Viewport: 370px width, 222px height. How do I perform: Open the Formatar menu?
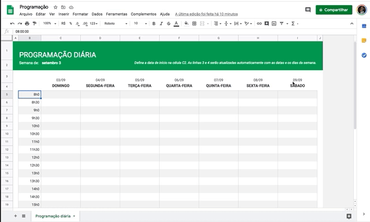(x=80, y=14)
